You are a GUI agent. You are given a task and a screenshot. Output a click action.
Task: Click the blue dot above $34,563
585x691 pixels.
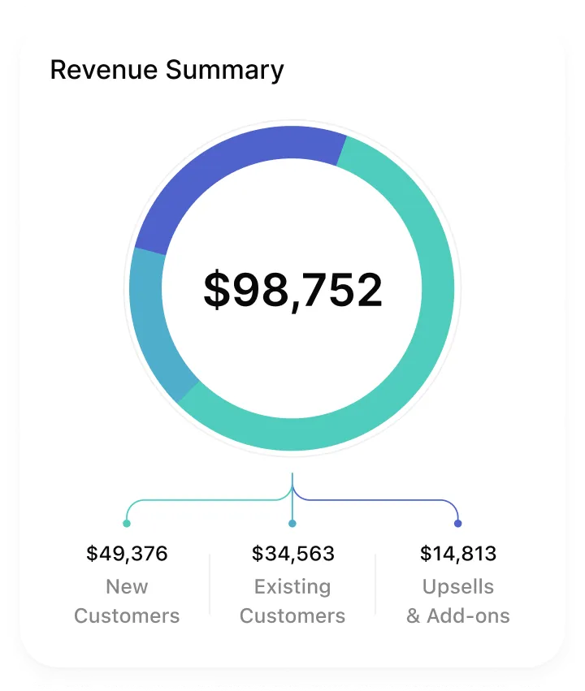tap(292, 523)
